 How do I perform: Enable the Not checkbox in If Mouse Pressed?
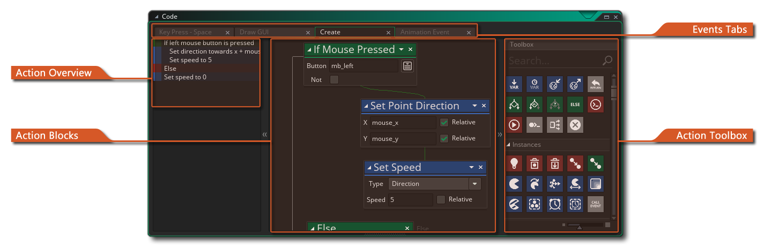pos(334,80)
